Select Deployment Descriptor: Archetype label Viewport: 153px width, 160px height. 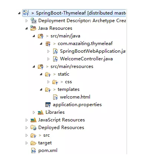tap(82, 21)
